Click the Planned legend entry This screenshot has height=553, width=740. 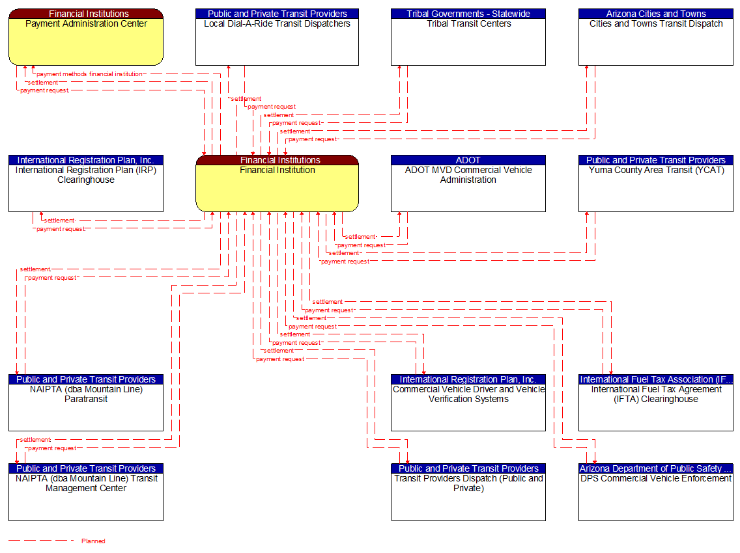[x=92, y=541]
